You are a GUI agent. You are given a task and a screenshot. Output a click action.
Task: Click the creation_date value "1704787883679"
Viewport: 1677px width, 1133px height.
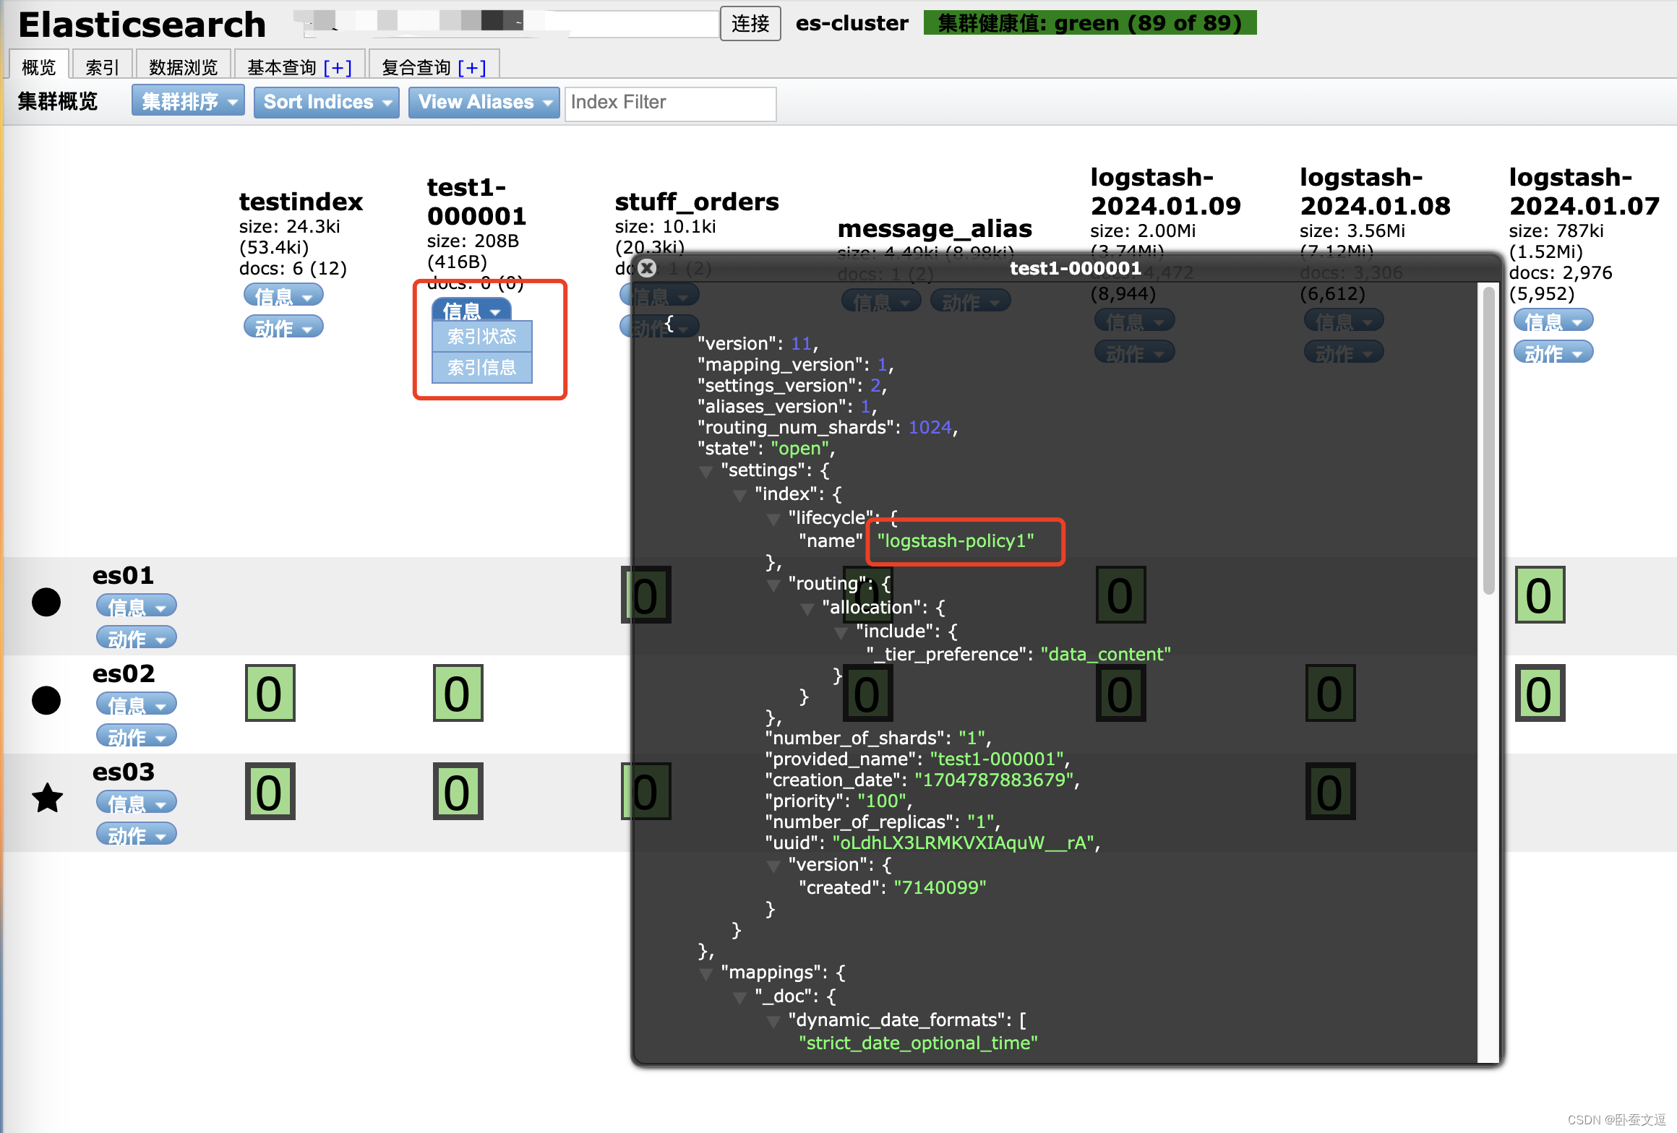(x=994, y=780)
